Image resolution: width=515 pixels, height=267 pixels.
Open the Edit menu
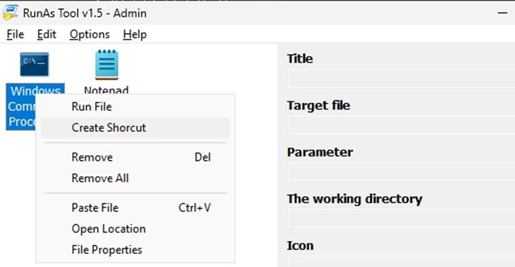(46, 34)
